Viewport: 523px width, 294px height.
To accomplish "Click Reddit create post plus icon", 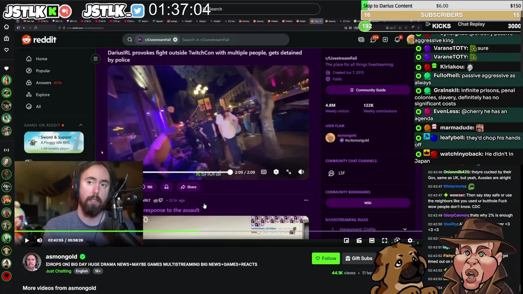I will [385, 40].
